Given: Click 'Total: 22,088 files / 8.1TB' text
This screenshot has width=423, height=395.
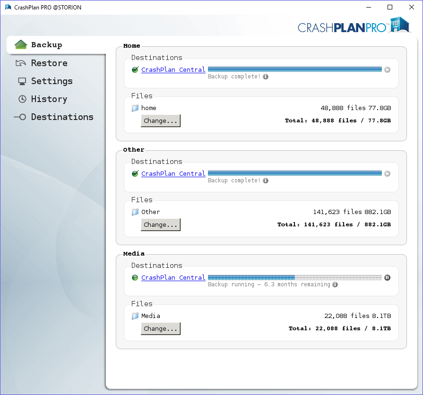Looking at the screenshot, I should pos(340,328).
